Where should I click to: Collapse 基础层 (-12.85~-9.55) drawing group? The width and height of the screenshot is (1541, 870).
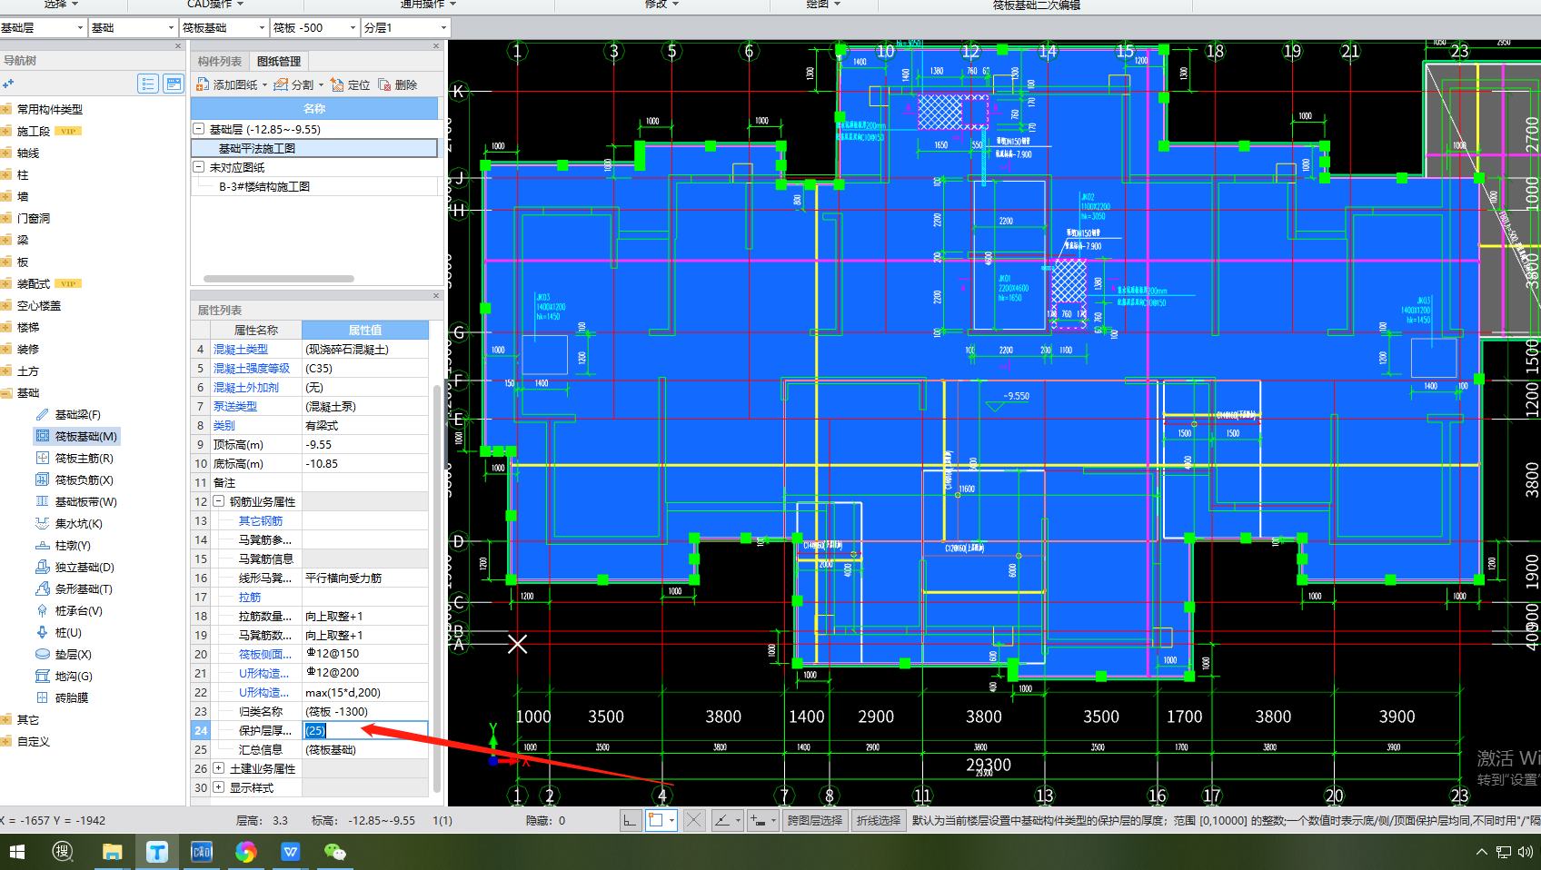(x=199, y=129)
